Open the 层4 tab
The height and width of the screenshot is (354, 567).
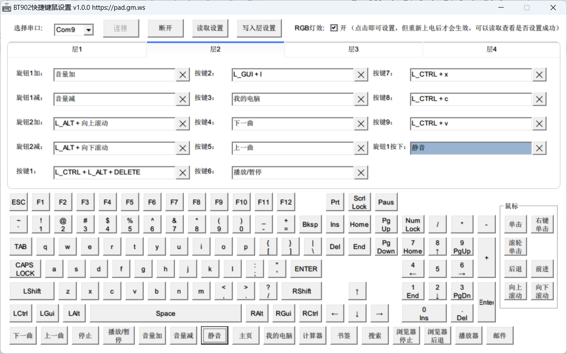tap(491, 49)
